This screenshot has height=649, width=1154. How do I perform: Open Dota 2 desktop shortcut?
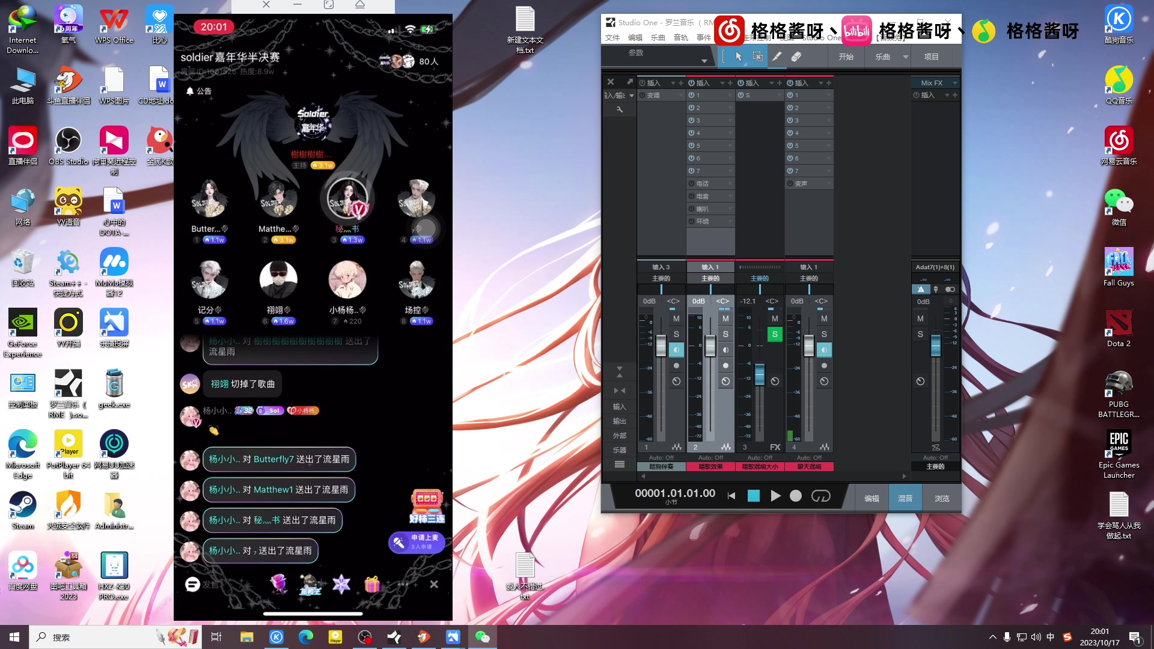coord(1119,328)
